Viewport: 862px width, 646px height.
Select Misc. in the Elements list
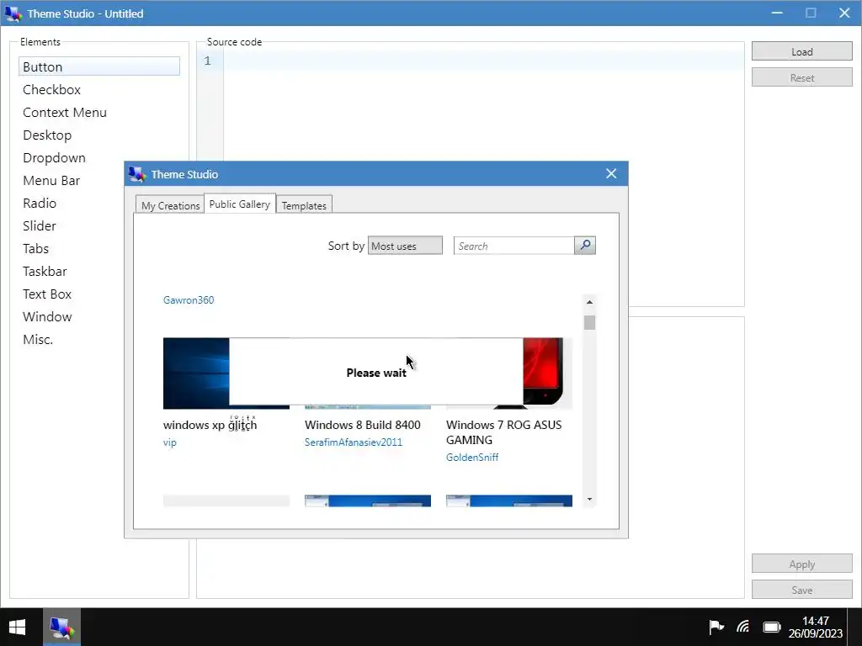coord(72,339)
